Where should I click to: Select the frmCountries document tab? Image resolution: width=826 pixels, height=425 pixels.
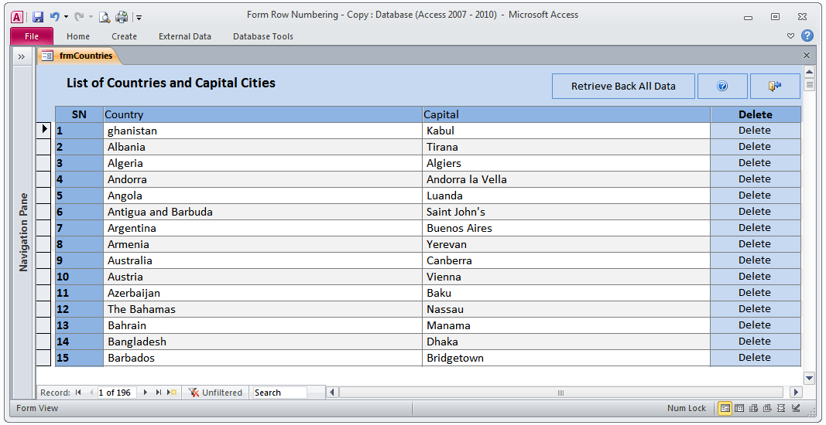tap(79, 56)
